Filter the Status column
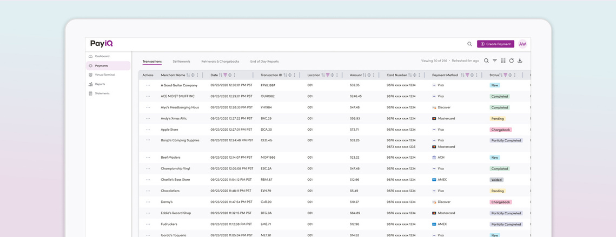This screenshot has width=616, height=237. point(505,75)
